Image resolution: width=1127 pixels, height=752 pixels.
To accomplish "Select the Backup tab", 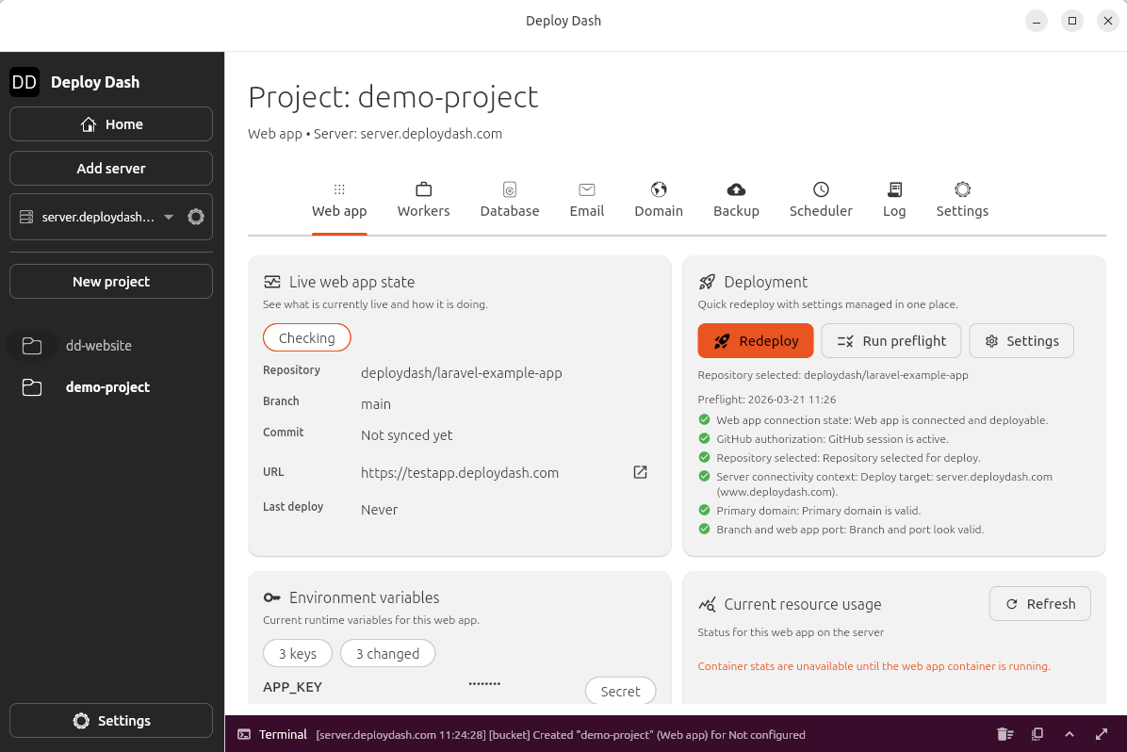I will click(x=736, y=200).
